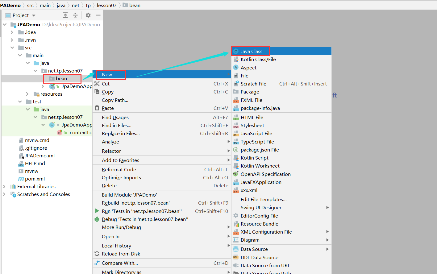Screen dimensions: 437x274
Task: Click the Scratch File icon
Action: pyautogui.click(x=236, y=84)
